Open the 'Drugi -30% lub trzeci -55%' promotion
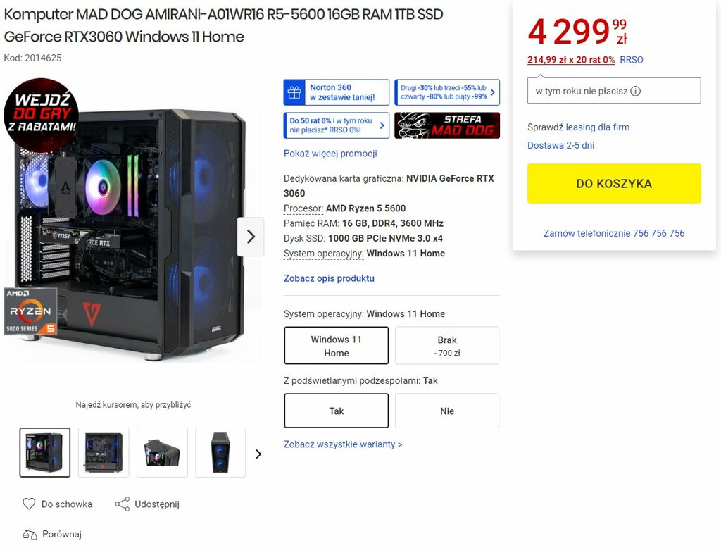721x548 pixels. pyautogui.click(x=447, y=92)
